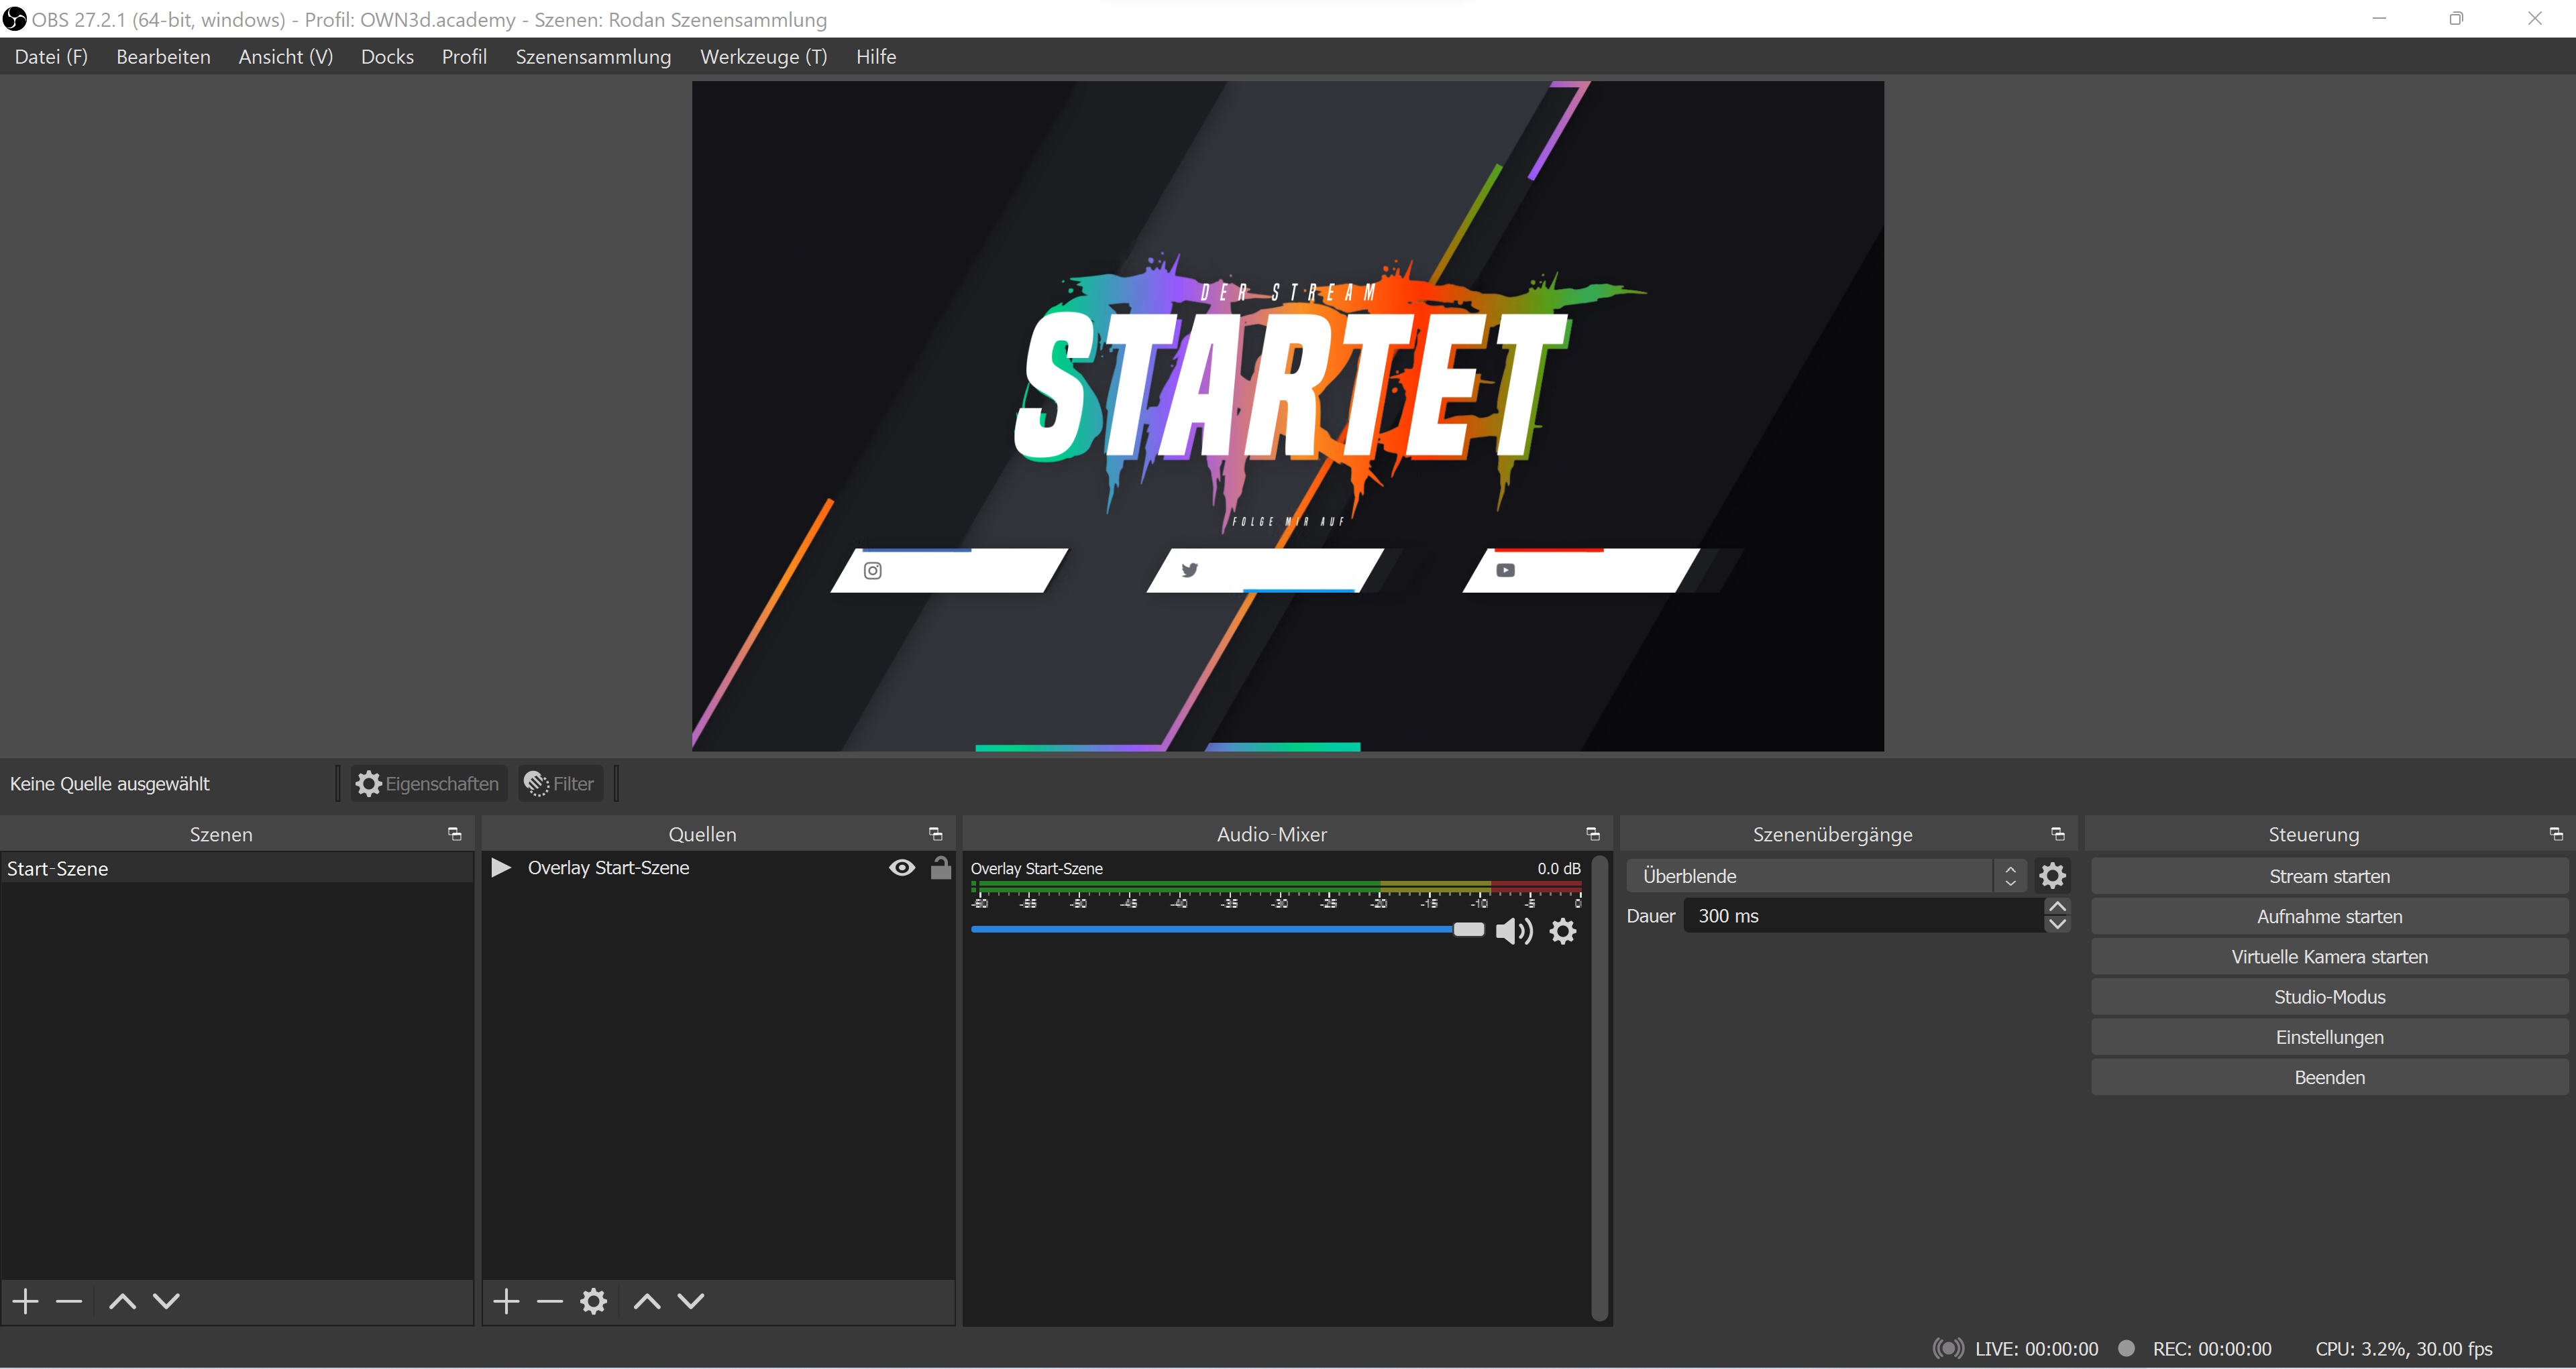Open the Docks menu

pyautogui.click(x=387, y=56)
